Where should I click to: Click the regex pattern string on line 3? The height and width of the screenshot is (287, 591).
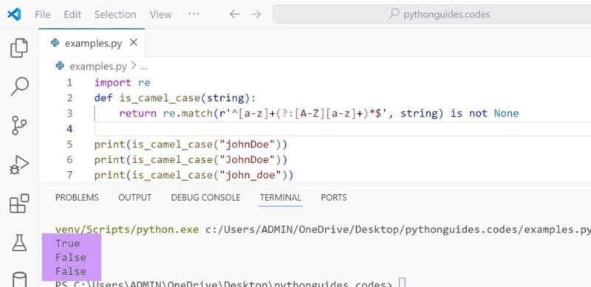coord(304,114)
